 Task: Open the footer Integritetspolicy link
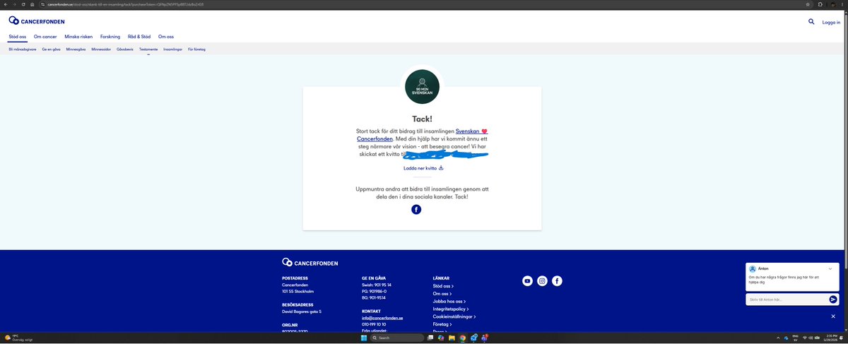[x=450, y=309]
